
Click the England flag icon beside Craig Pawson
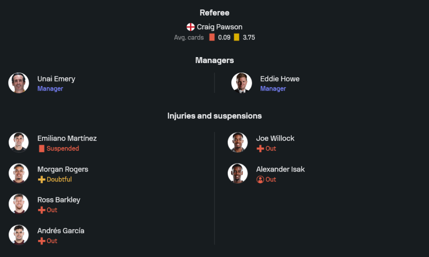[190, 27]
